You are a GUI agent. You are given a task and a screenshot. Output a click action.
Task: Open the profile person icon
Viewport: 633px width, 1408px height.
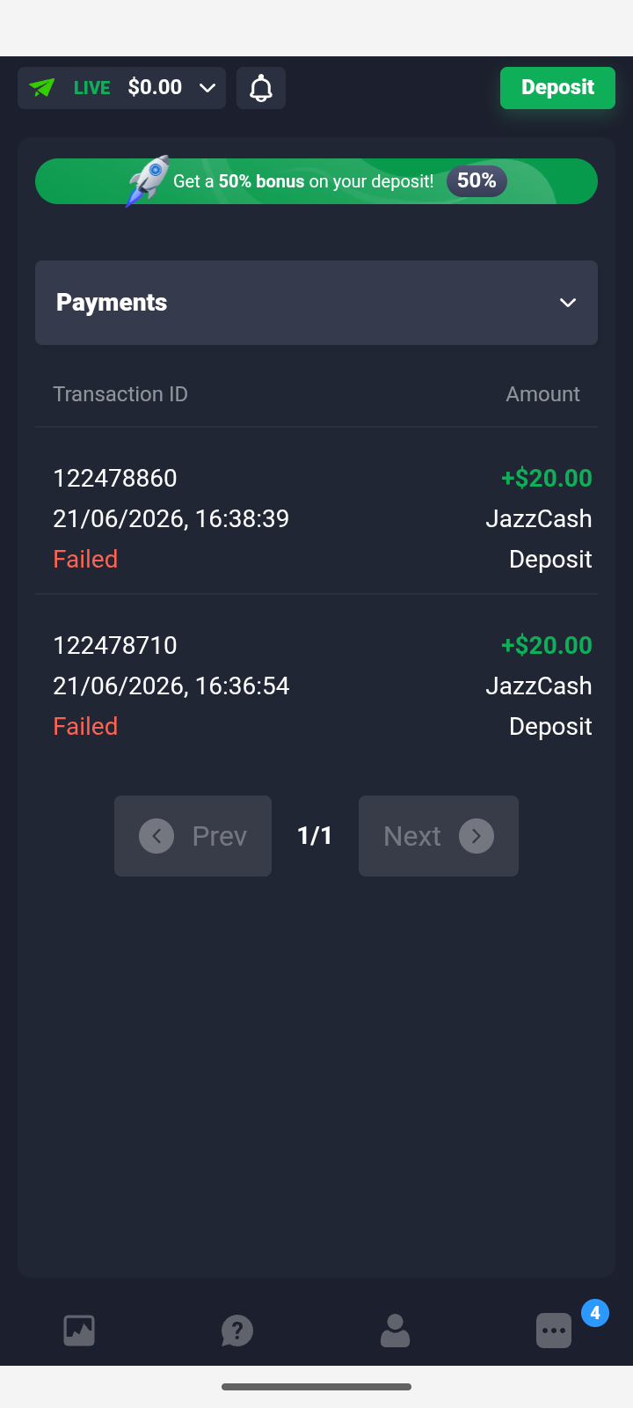click(396, 1331)
